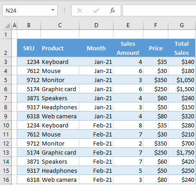Screen dimensions: 196x185
Task: Open the Insert Function fx dialog
Action: click(x=113, y=10)
